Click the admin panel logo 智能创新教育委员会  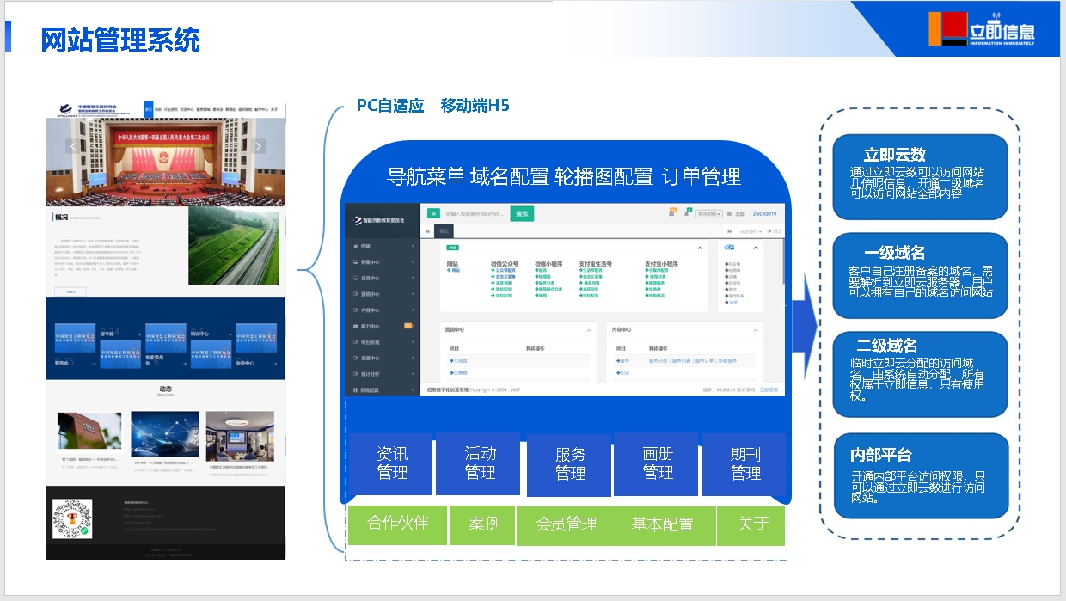[378, 220]
